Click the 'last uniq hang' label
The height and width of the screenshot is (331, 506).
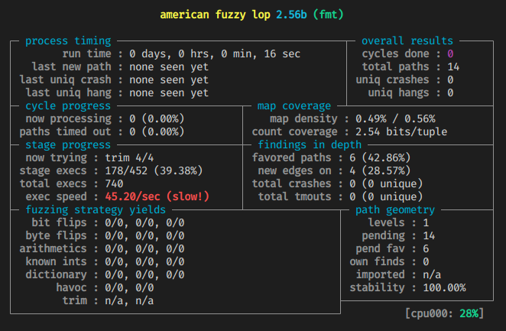pyautogui.click(x=68, y=93)
